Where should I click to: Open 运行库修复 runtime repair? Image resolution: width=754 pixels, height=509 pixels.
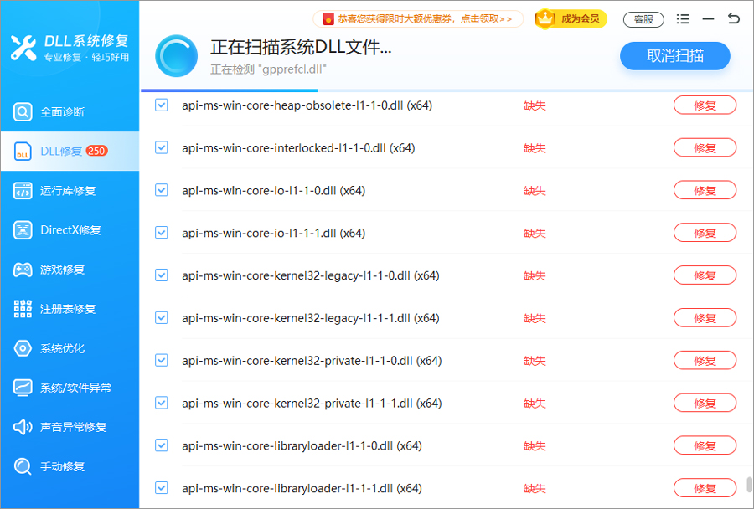pos(70,190)
